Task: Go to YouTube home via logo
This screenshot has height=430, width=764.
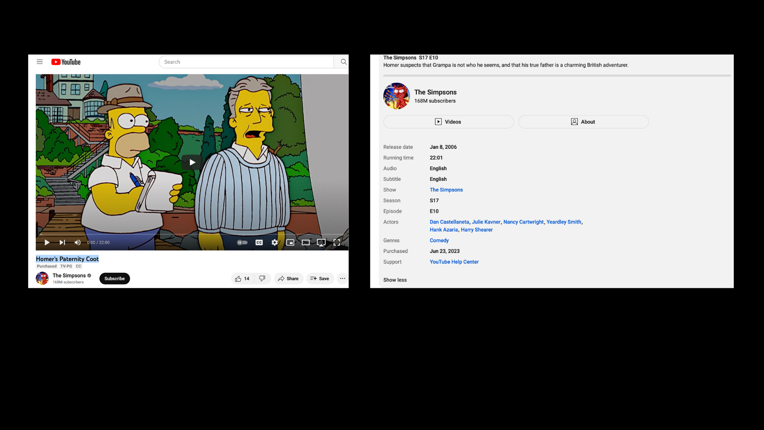Action: click(x=66, y=62)
